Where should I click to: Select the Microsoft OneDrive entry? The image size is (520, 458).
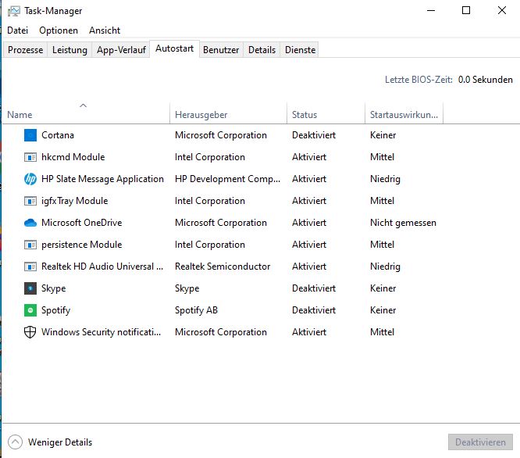81,223
